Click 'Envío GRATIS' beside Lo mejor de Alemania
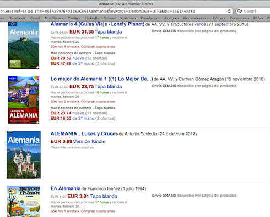 click(164, 86)
